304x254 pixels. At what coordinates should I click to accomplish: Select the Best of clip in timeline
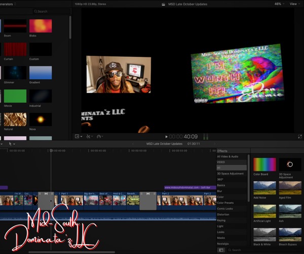click(x=106, y=201)
